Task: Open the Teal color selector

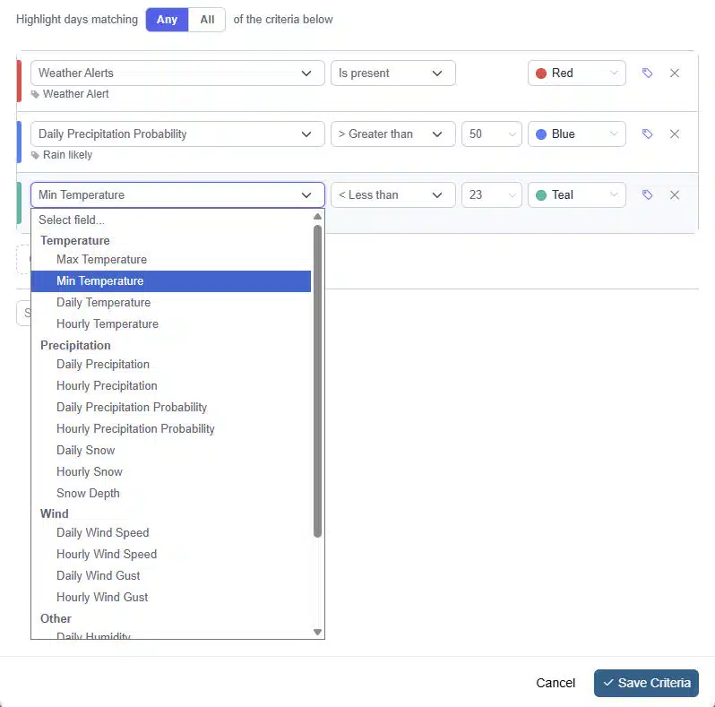Action: click(x=576, y=195)
